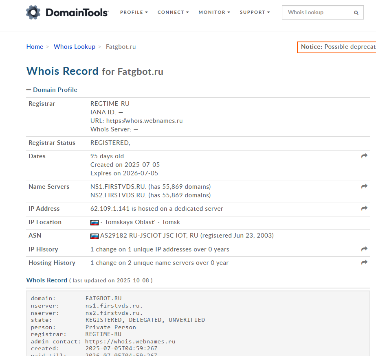Go to the Home breadcrumb link

point(35,47)
